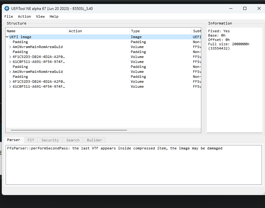The width and height of the screenshot is (265, 208).
Task: Switch to the Security tab
Action: [x=50, y=140]
